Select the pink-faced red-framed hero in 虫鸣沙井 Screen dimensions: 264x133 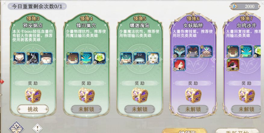tap(233, 65)
